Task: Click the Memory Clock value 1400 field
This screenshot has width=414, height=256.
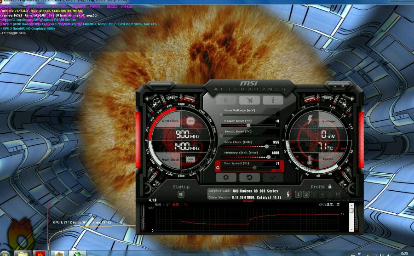Action: click(x=275, y=153)
